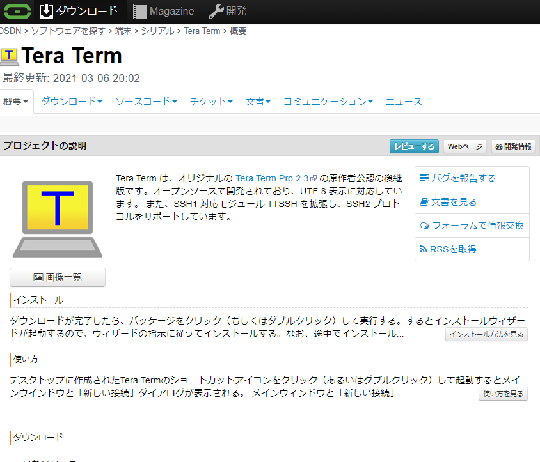Screen dimensions: 540x462
Task: Expand the チケット tab menu
Action: click(211, 102)
